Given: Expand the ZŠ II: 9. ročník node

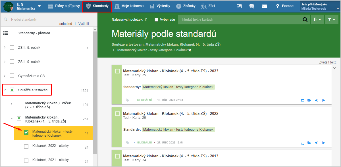Looking at the screenshot, I should 5,62.
